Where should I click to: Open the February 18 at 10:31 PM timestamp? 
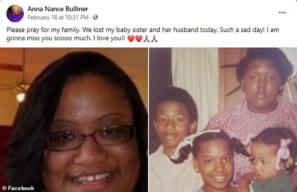pos(58,17)
